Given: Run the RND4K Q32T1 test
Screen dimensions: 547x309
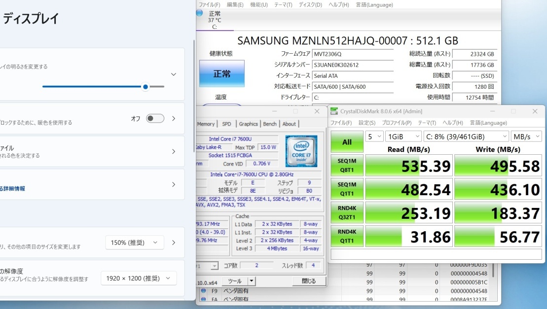Looking at the screenshot, I should tap(347, 212).
